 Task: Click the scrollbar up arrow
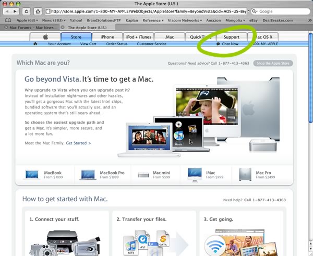coord(310,244)
